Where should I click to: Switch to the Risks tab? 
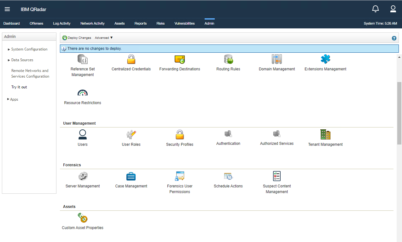click(x=160, y=23)
